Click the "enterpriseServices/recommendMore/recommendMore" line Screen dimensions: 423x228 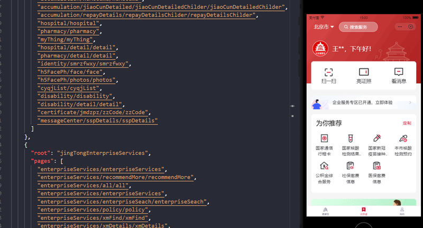click(x=117, y=177)
